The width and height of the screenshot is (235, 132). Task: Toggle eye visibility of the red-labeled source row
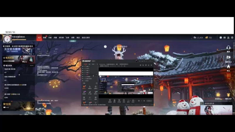click(x=83, y=75)
